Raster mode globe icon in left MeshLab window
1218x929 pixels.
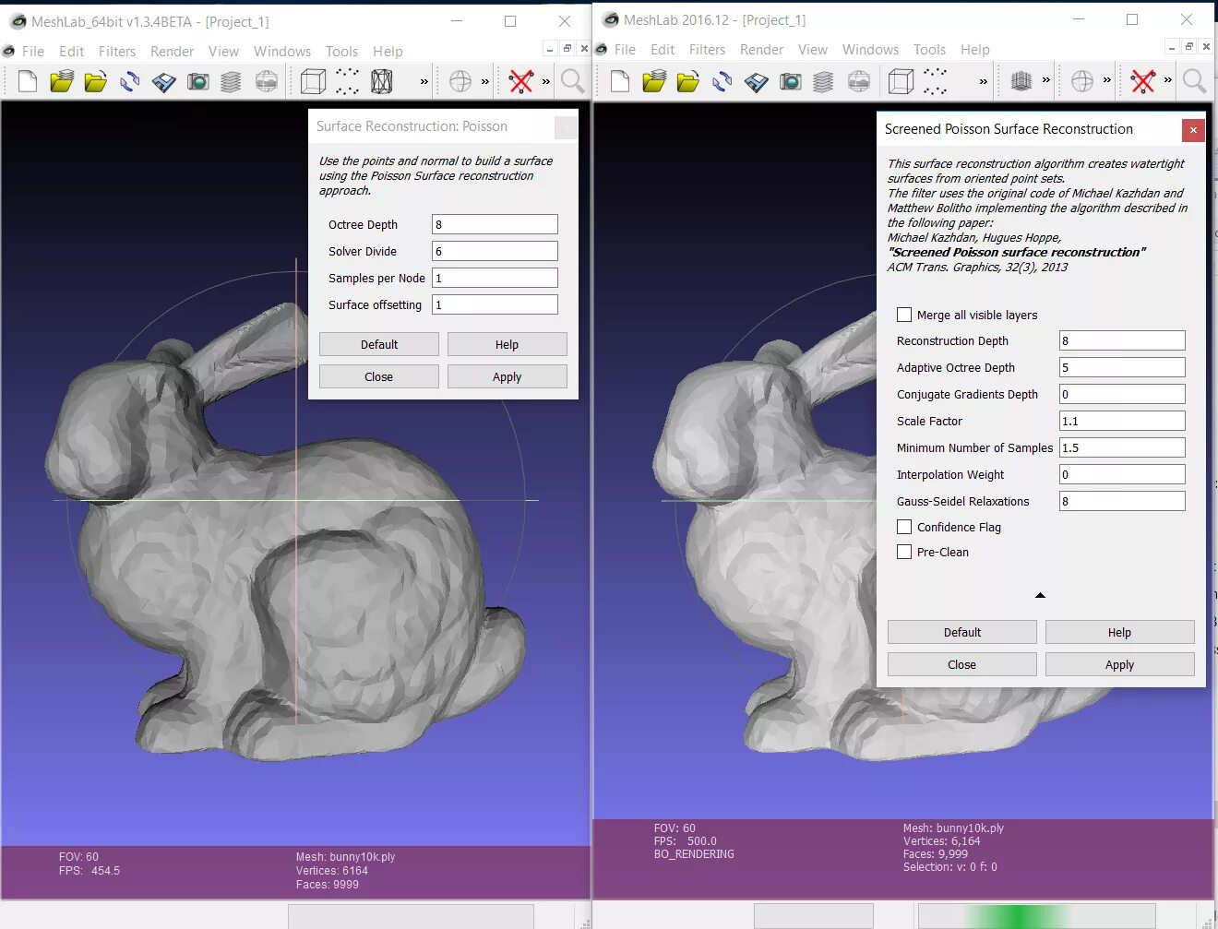point(266,82)
